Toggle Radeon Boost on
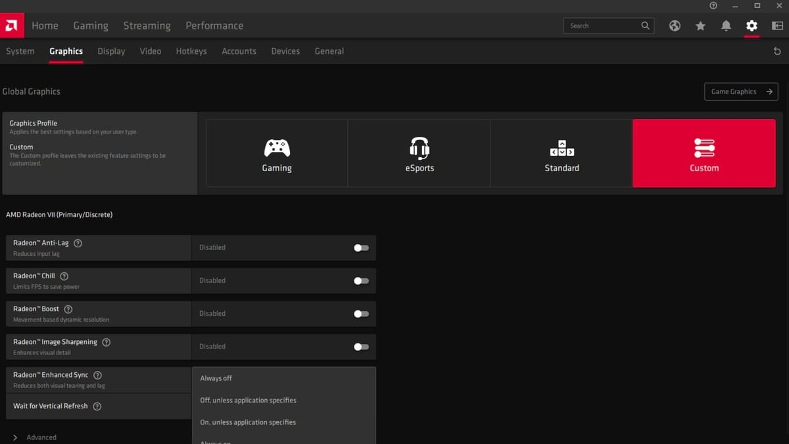Image resolution: width=789 pixels, height=444 pixels. [x=361, y=314]
